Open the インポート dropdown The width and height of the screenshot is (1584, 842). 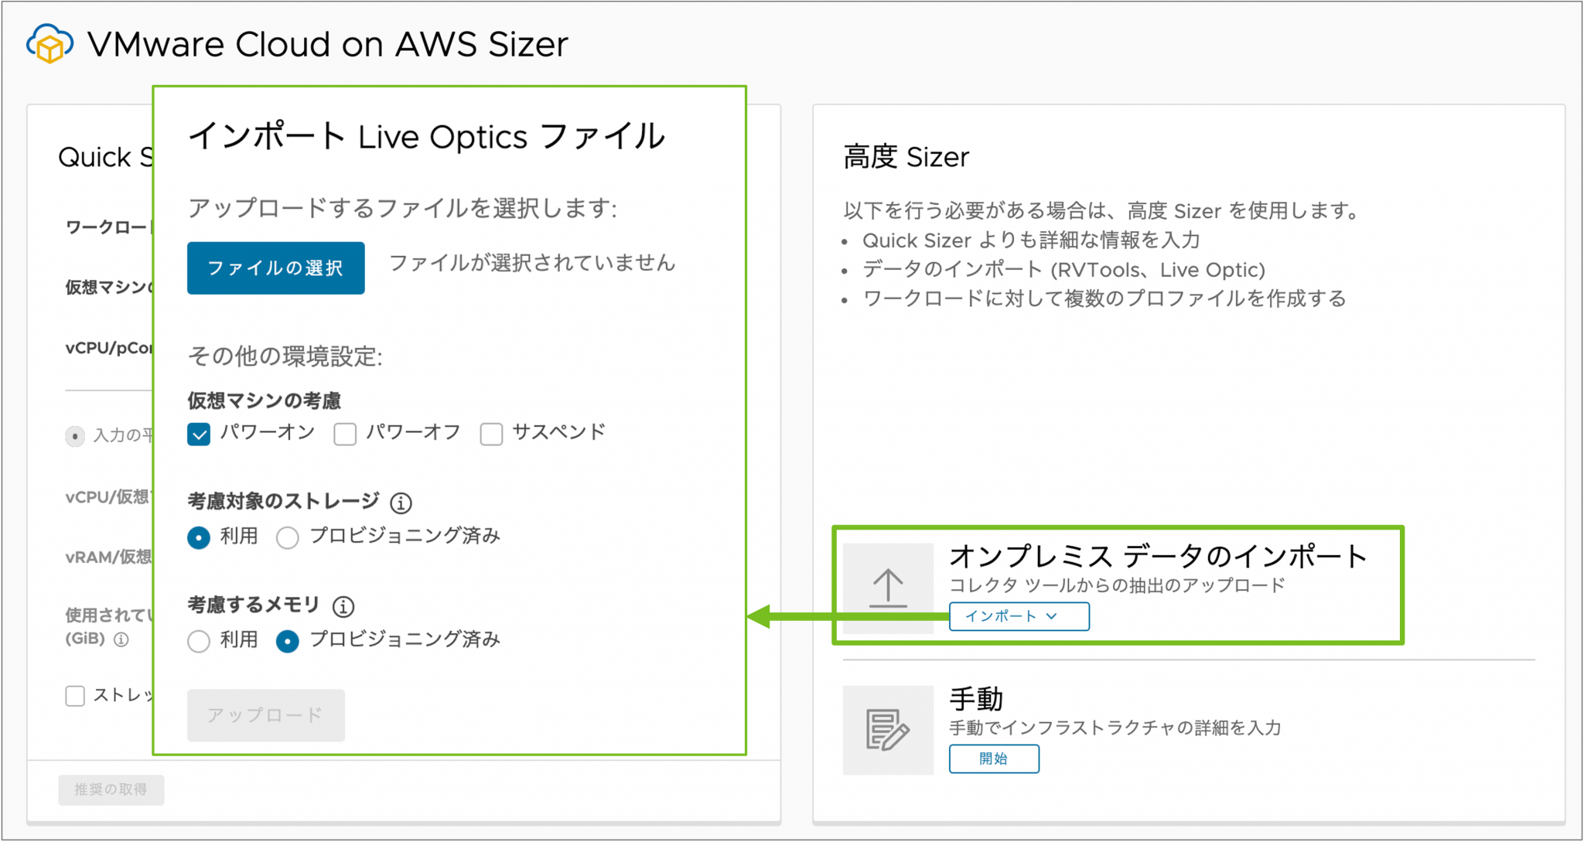[x=1018, y=616]
